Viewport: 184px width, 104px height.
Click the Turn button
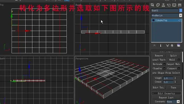click(173, 87)
